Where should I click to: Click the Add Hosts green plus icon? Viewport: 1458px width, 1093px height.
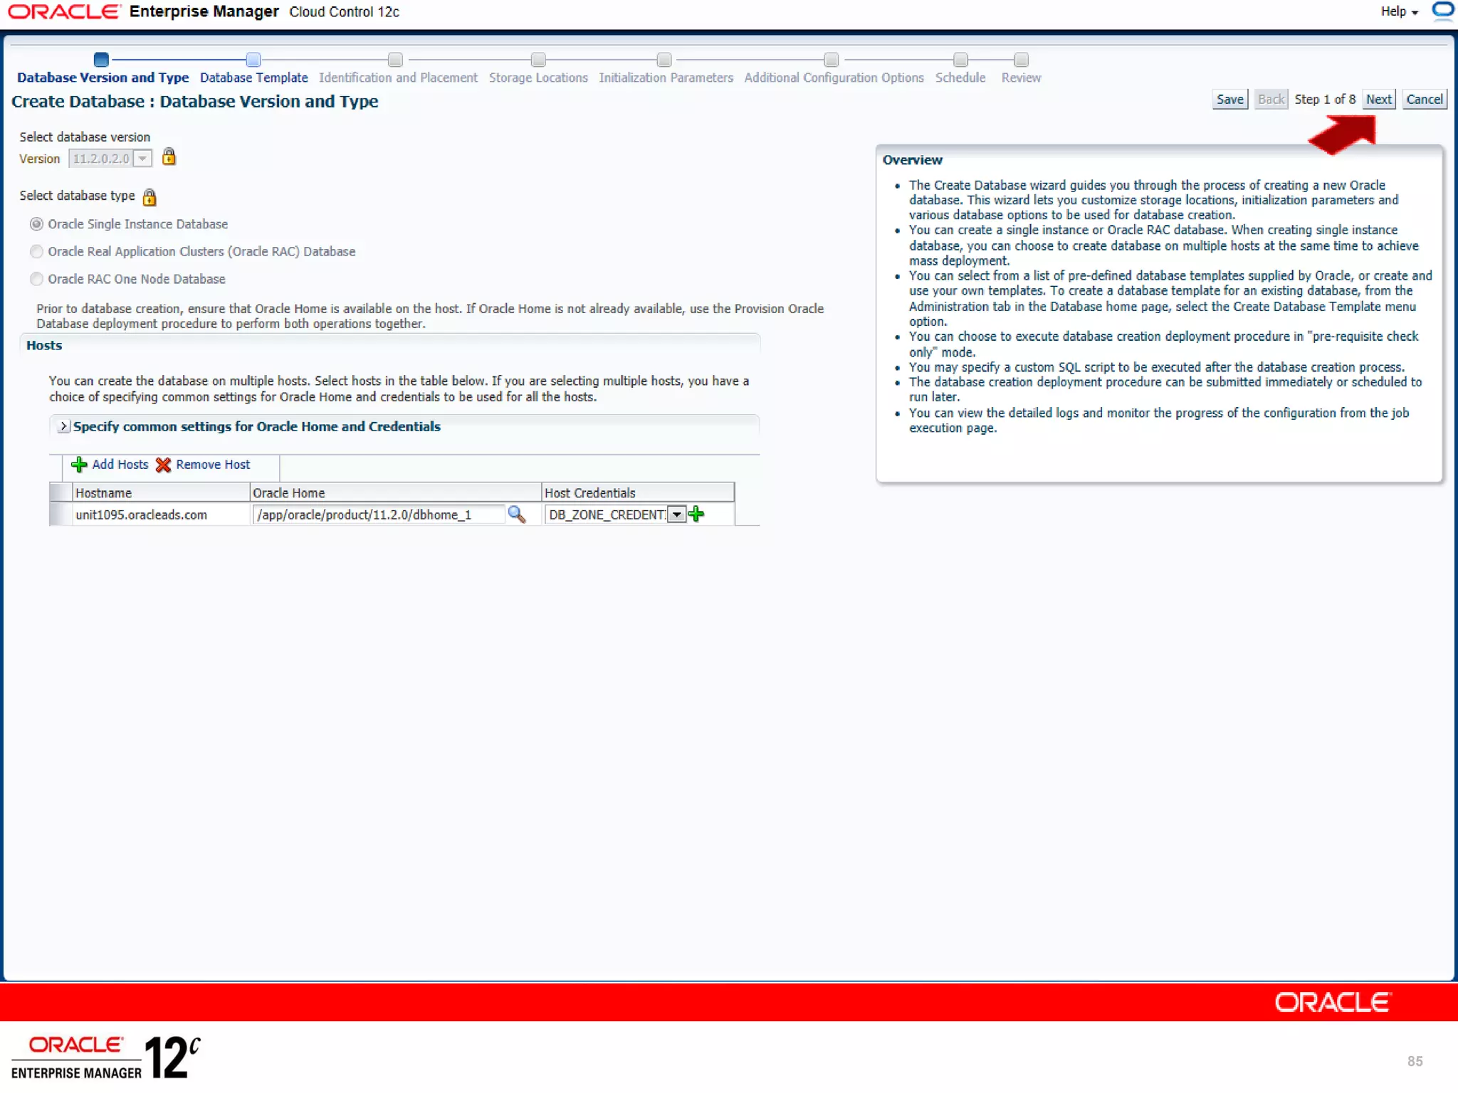click(79, 465)
